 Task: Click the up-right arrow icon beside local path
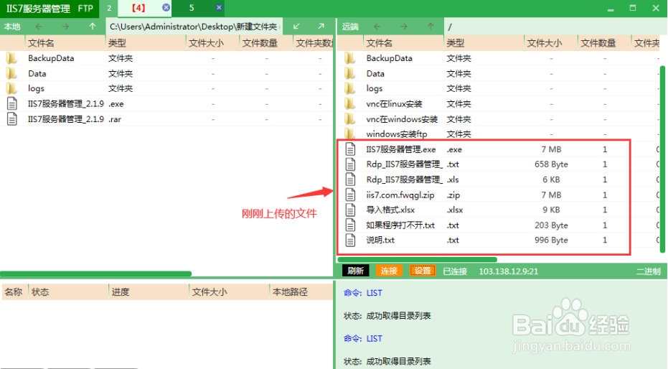point(321,27)
